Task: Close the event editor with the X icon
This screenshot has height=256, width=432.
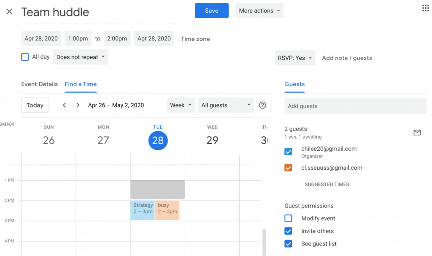Action: [9, 11]
